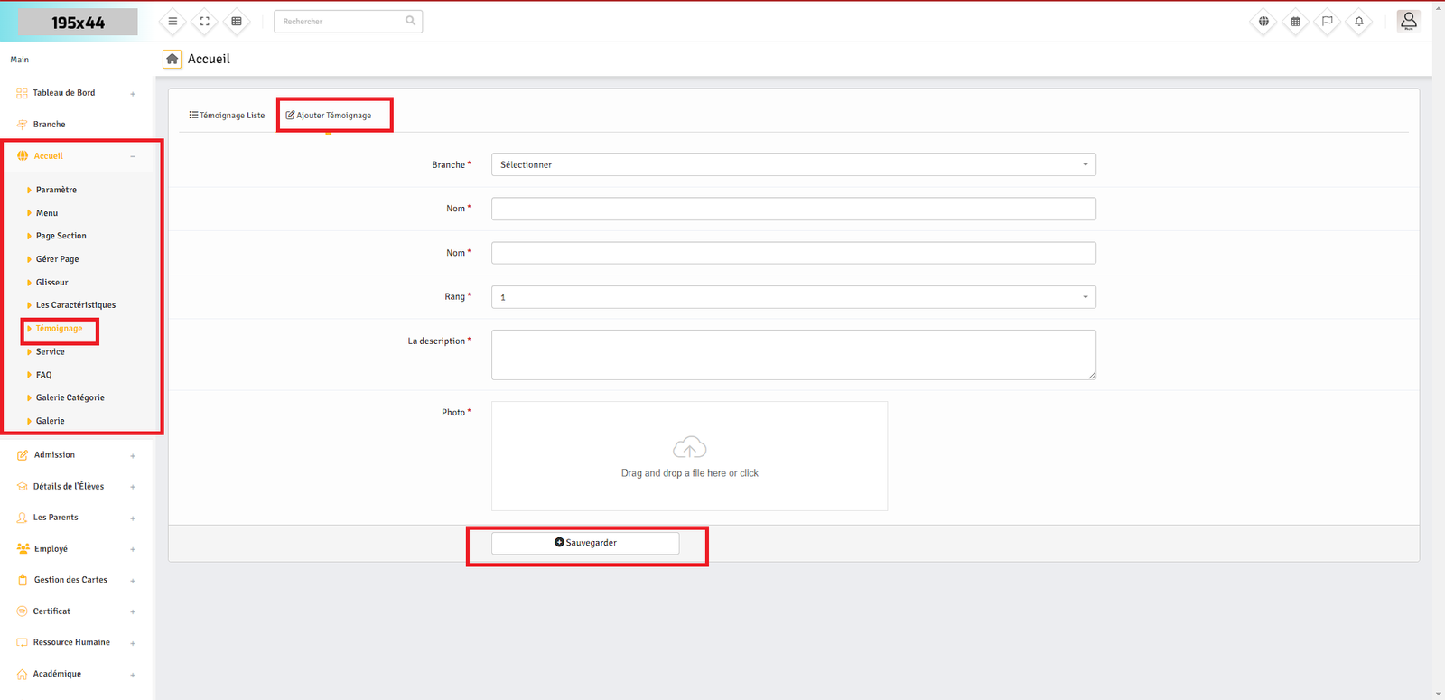This screenshot has height=700, width=1445.
Task: Click the hamburger menu toggle icon
Action: coord(172,22)
